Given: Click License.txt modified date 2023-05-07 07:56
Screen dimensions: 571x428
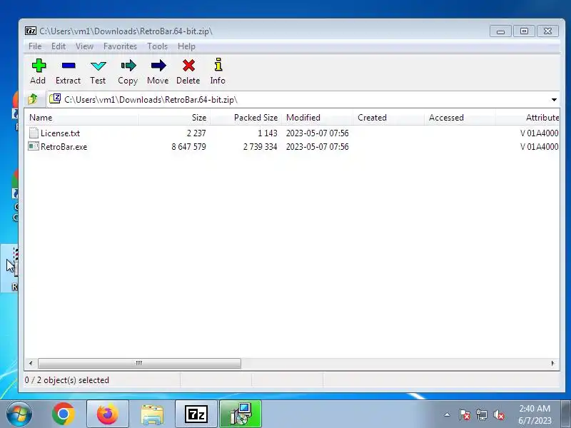Looking at the screenshot, I should pos(317,133).
